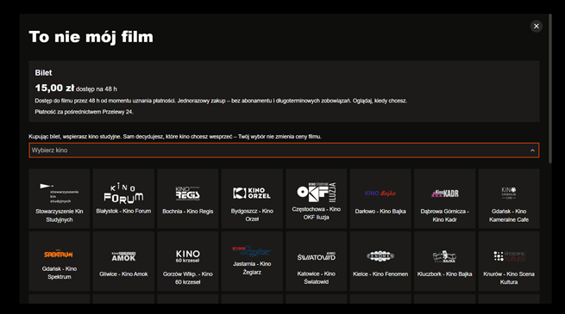Open the Wybierz kino dropdown field

pyautogui.click(x=284, y=151)
